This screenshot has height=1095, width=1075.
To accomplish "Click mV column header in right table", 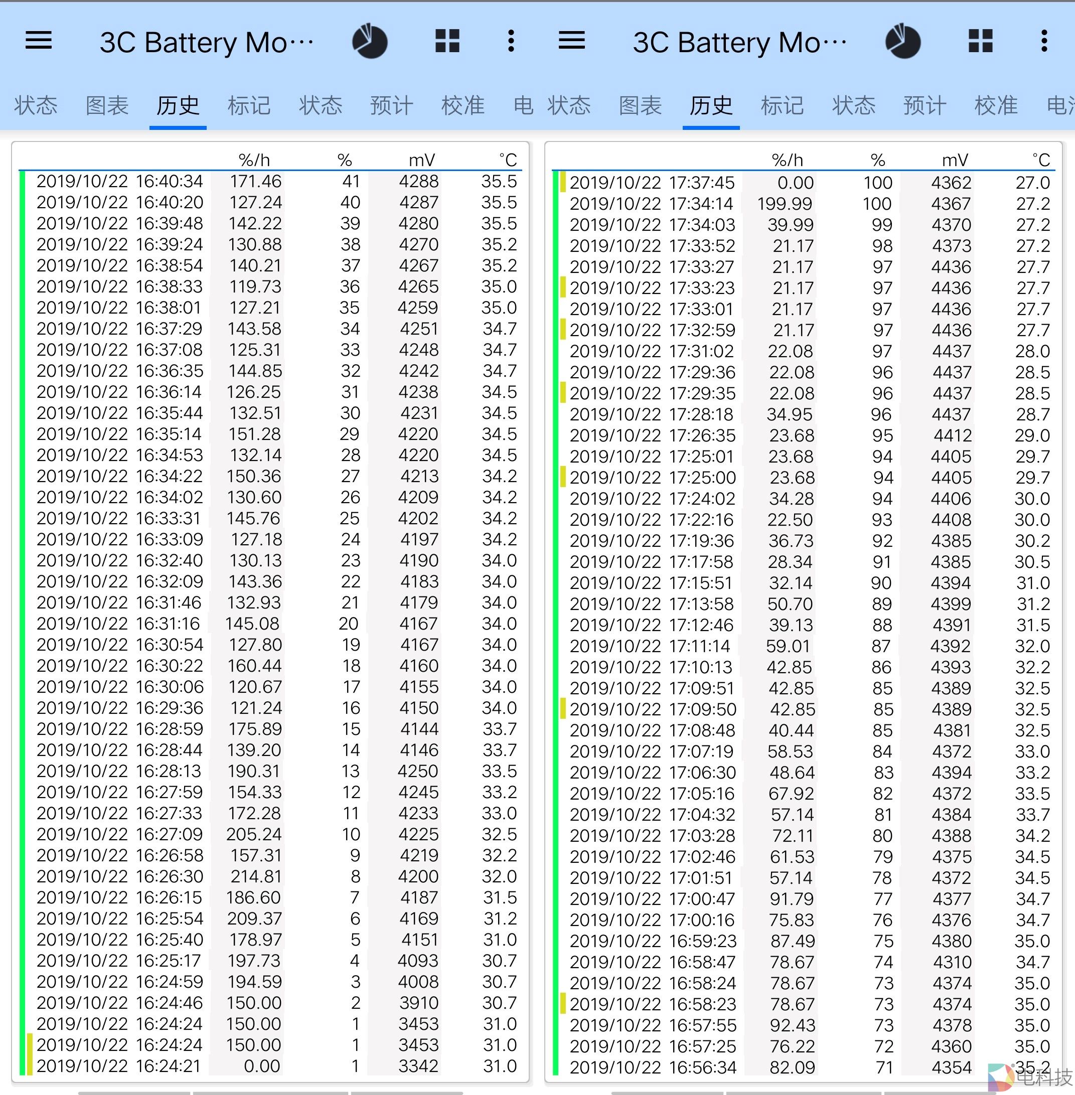I will (955, 161).
